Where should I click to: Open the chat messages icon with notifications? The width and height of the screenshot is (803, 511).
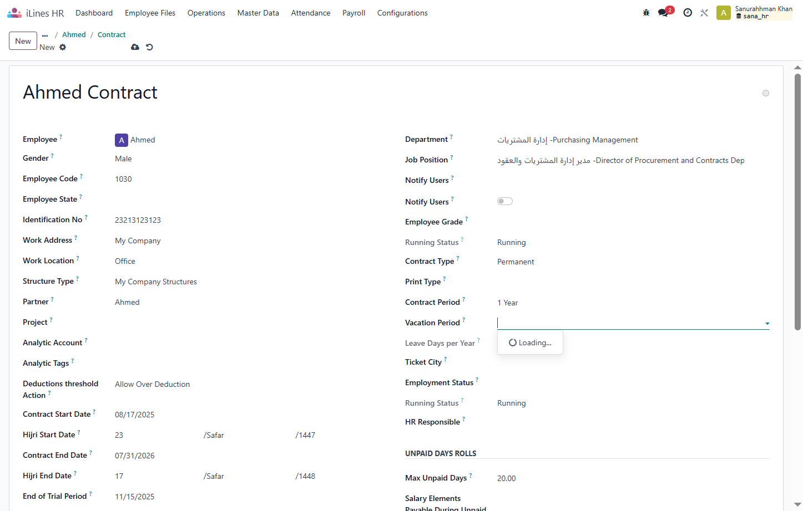(x=665, y=12)
